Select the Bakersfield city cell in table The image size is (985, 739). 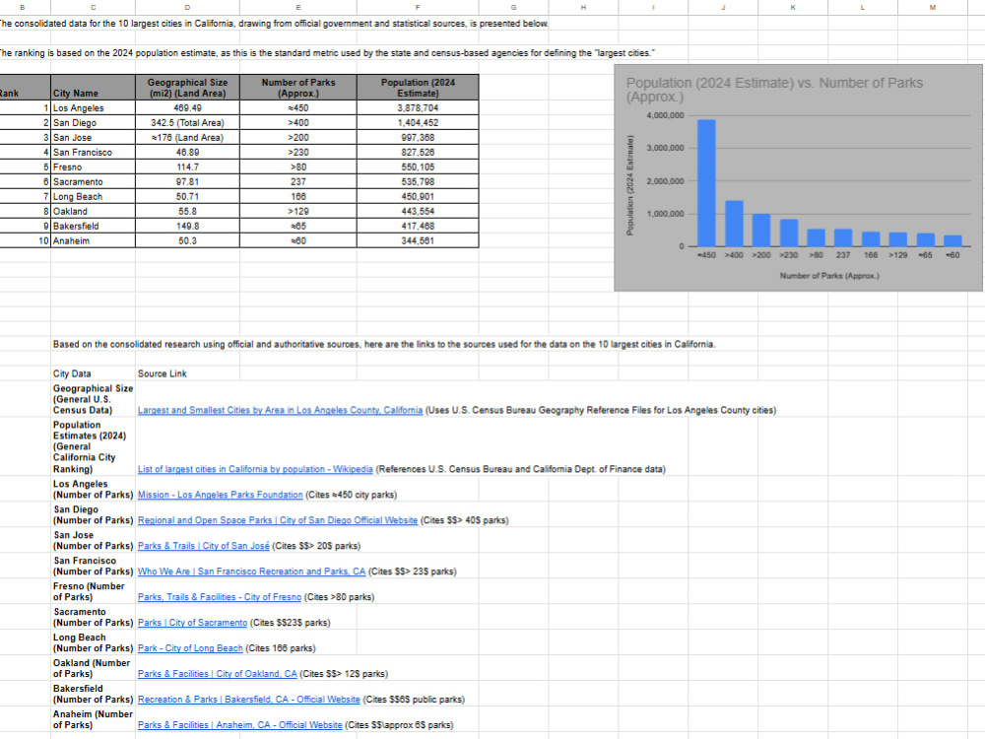(93, 227)
